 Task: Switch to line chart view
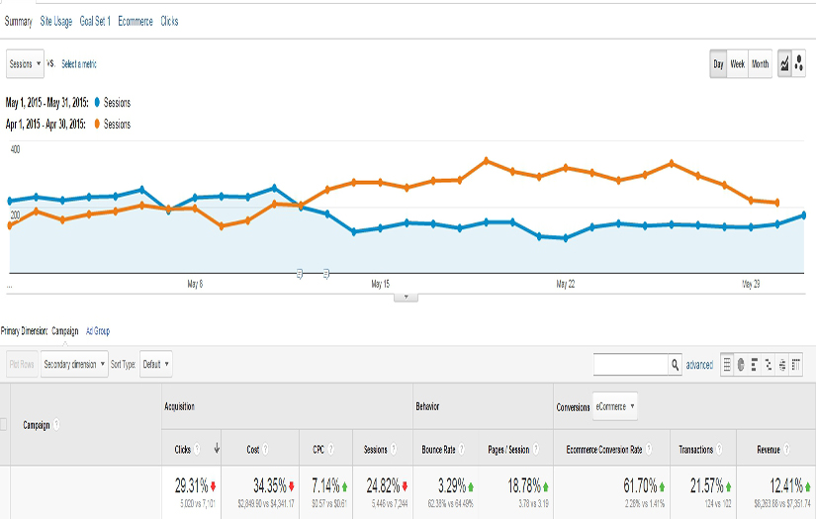pos(784,63)
